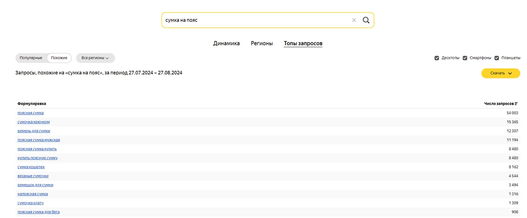This screenshot has height=218, width=527.
Task: Open the 'купить поясную сумку' link
Action: click(x=37, y=158)
